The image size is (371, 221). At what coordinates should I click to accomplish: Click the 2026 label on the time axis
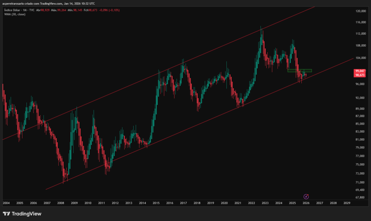[306, 203]
